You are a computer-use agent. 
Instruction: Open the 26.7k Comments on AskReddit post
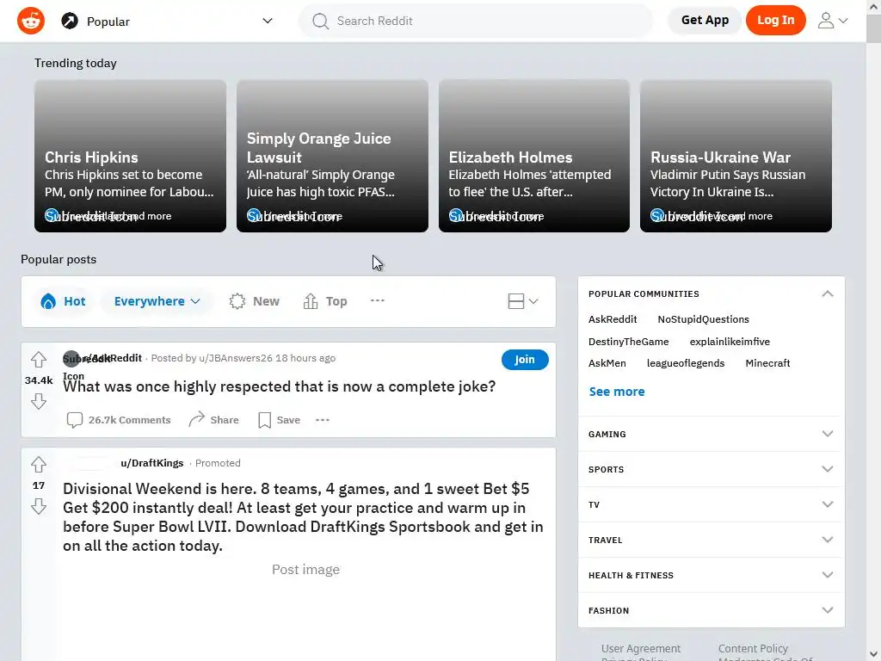pyautogui.click(x=119, y=420)
